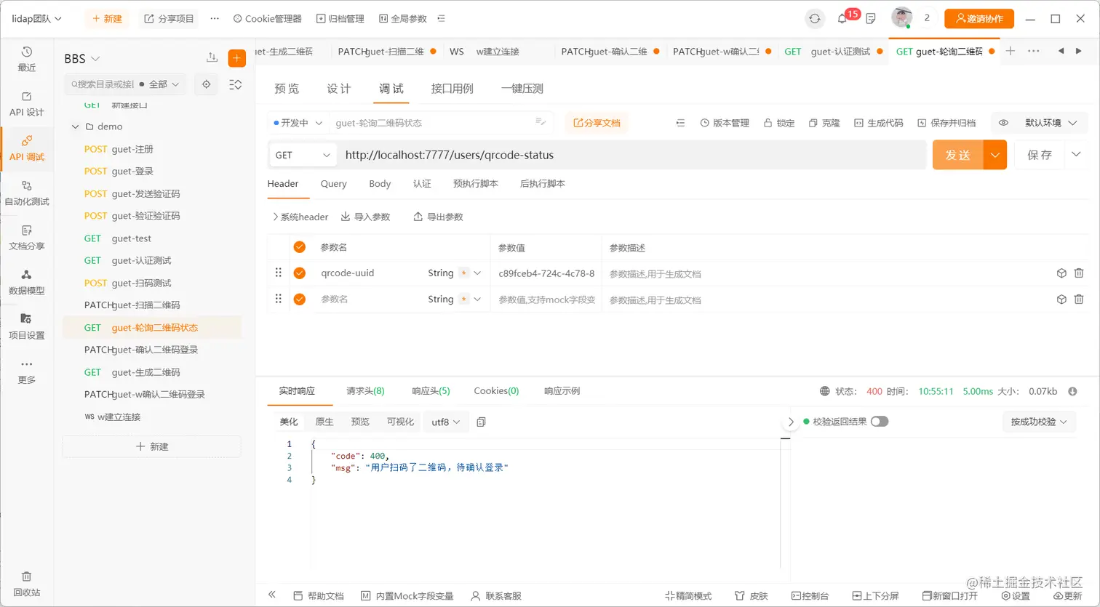Open the 最近 (recent) sidebar section
Screen dimensions: 1100x607
coord(27,59)
